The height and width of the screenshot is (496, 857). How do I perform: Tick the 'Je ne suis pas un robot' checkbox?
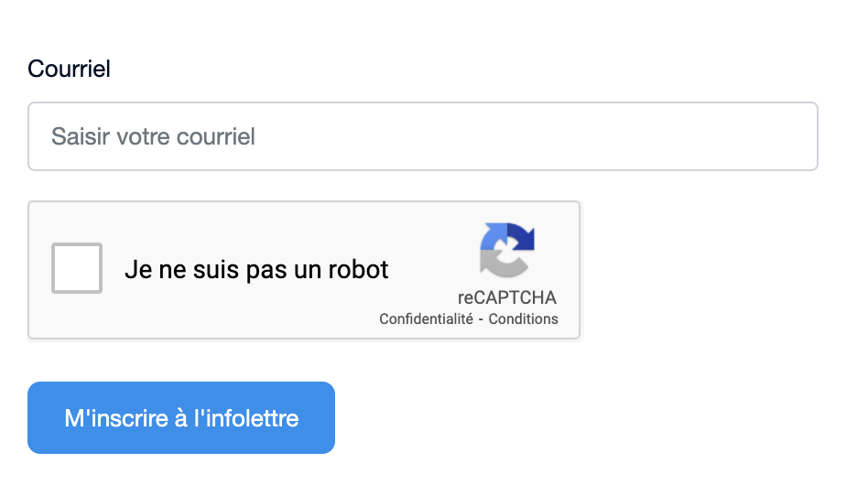coord(77,268)
